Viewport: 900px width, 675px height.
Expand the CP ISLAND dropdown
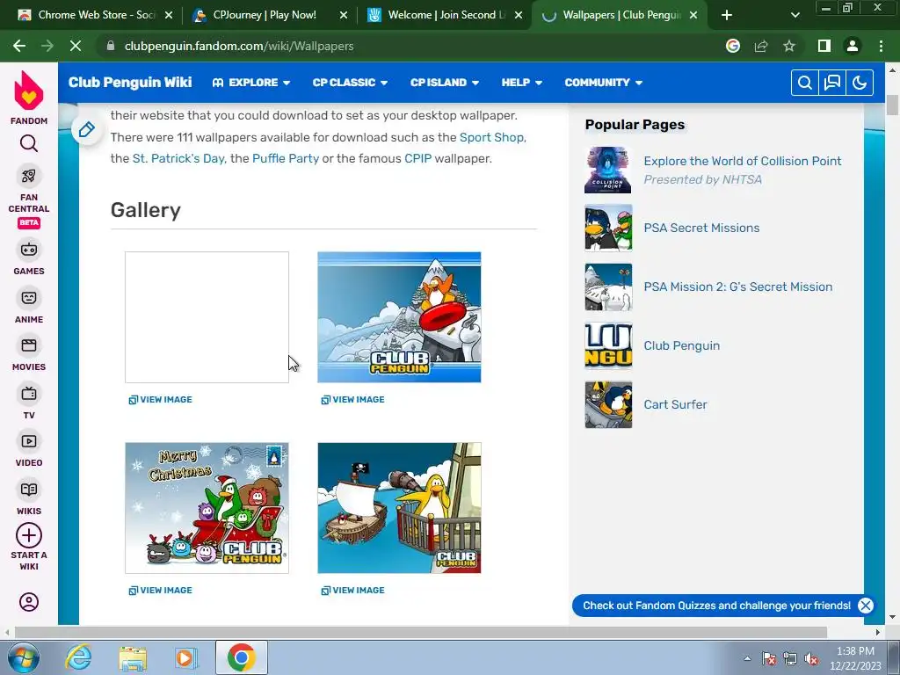(x=444, y=83)
